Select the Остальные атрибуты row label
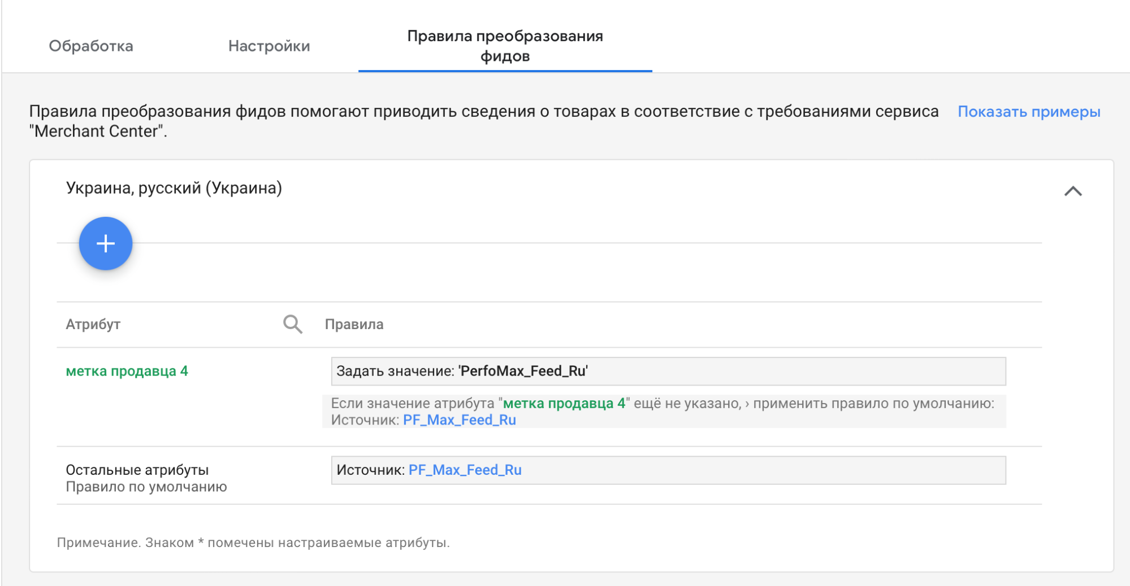The height and width of the screenshot is (586, 1130). click(x=137, y=470)
